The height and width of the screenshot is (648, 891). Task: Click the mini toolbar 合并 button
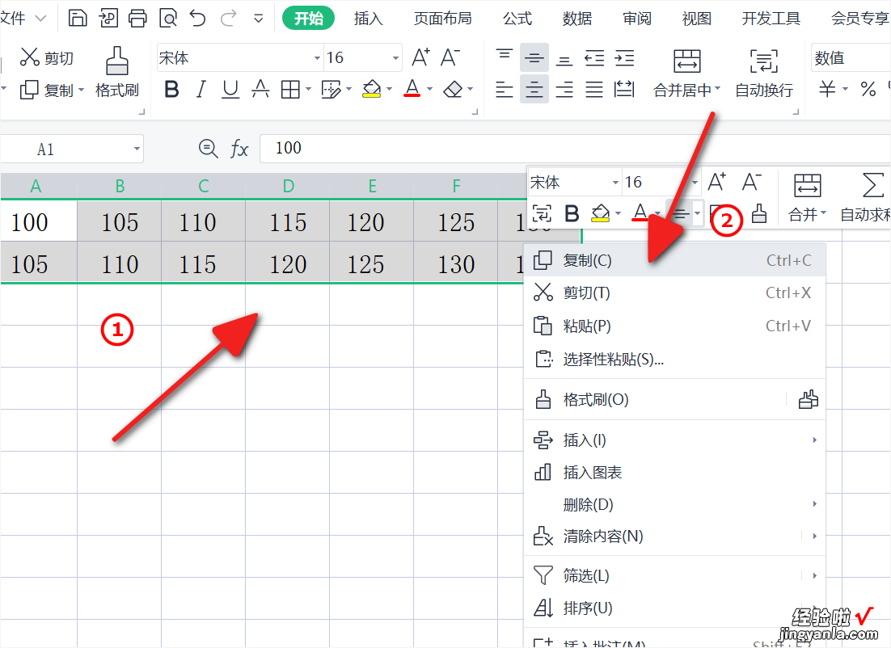click(807, 197)
